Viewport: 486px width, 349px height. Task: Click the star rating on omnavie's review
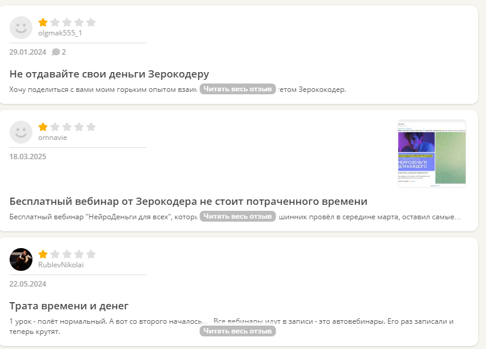(67, 127)
